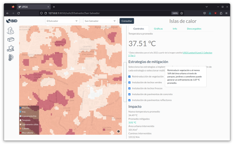Screen dimensions: 234x145
Task: Open the hand-and-sun sidebar icon
Action: pos(10,49)
